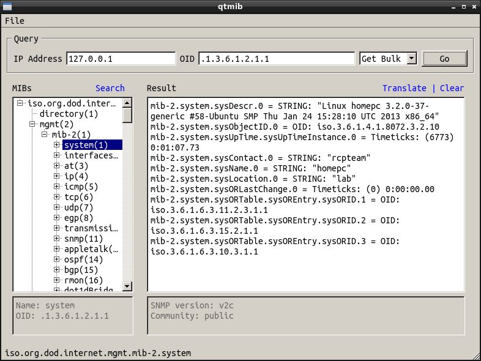Select the icmp(5) tree item
Image resolution: width=481 pixels, height=361 pixels.
[x=81, y=187]
